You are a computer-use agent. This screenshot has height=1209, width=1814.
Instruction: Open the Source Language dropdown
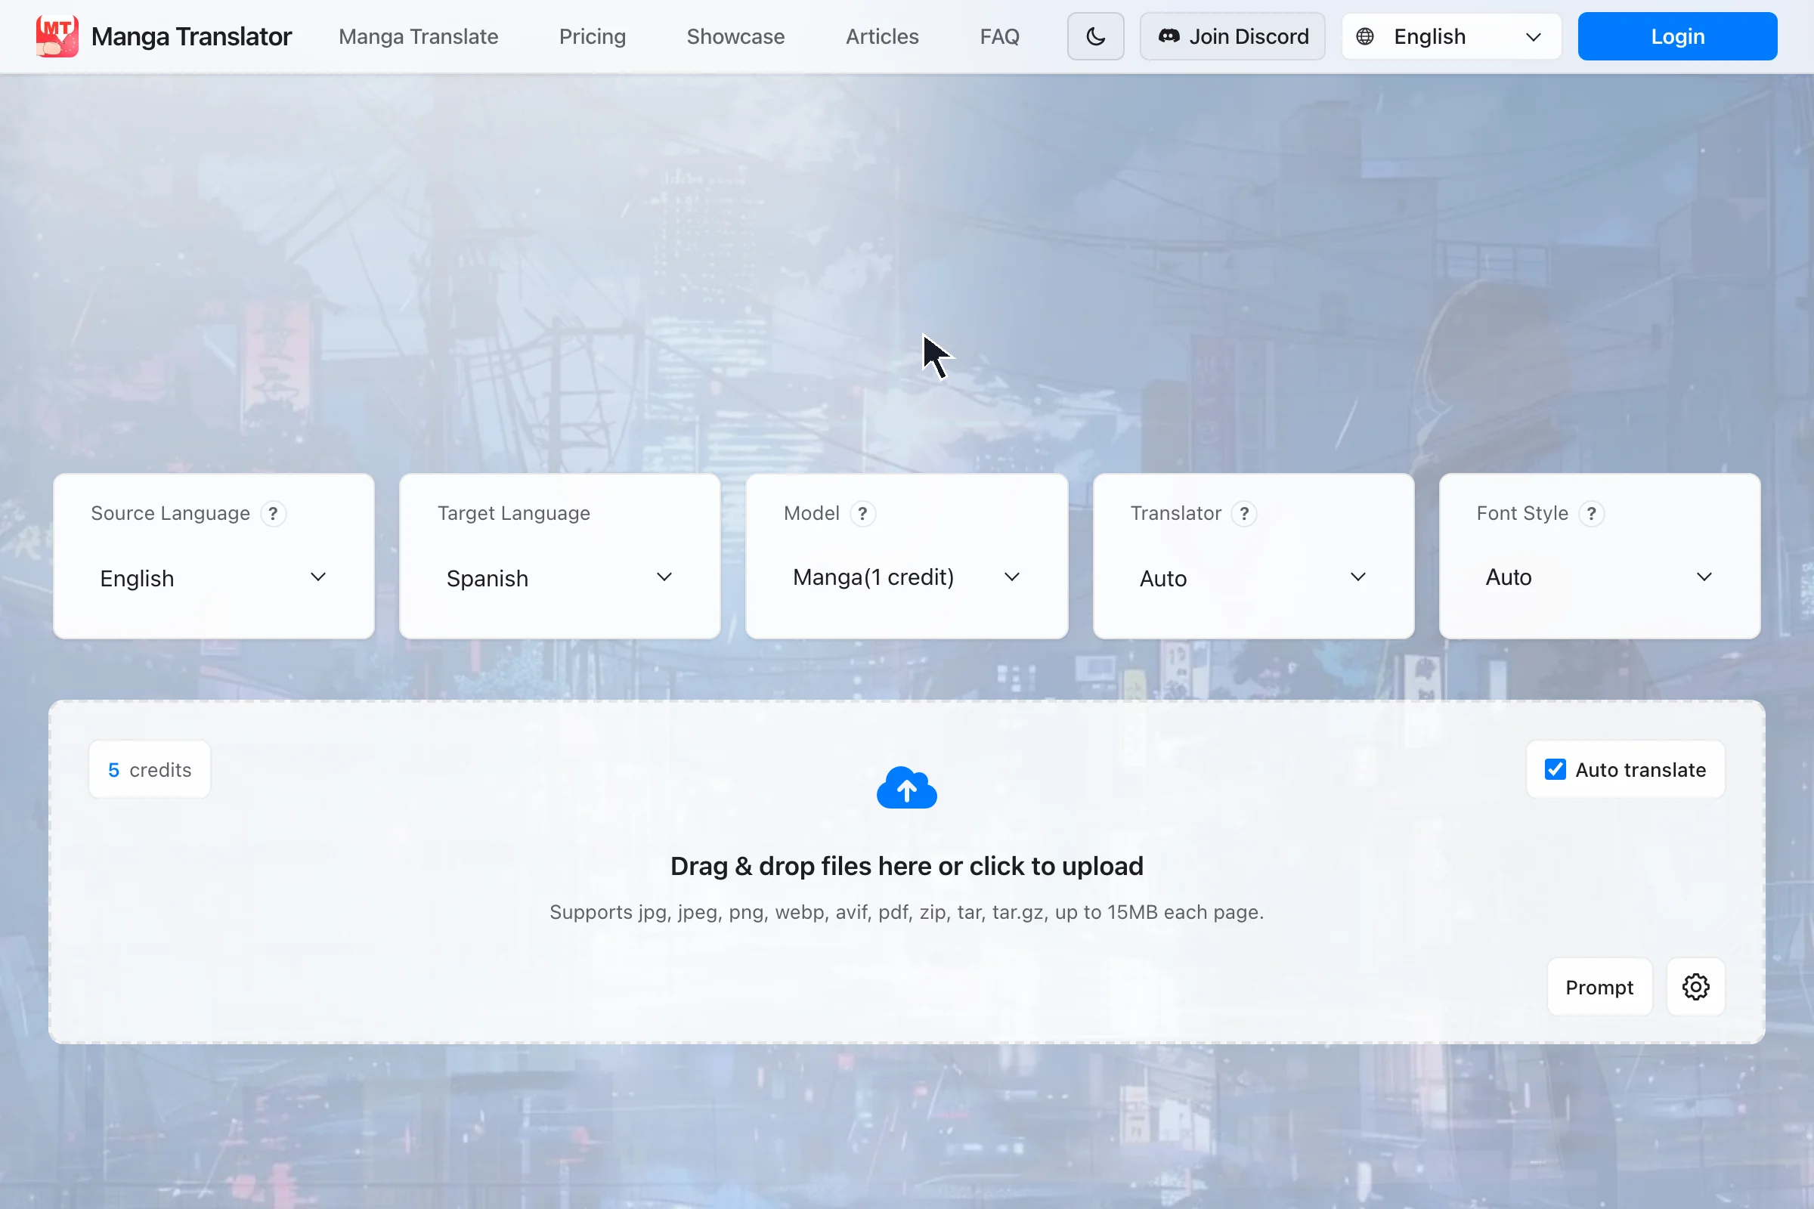(214, 578)
